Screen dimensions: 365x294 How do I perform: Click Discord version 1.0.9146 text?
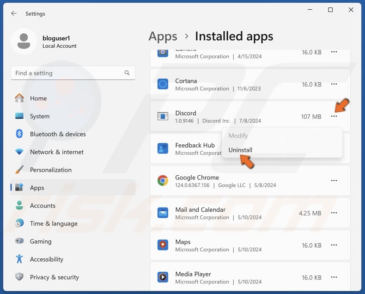[x=184, y=121]
